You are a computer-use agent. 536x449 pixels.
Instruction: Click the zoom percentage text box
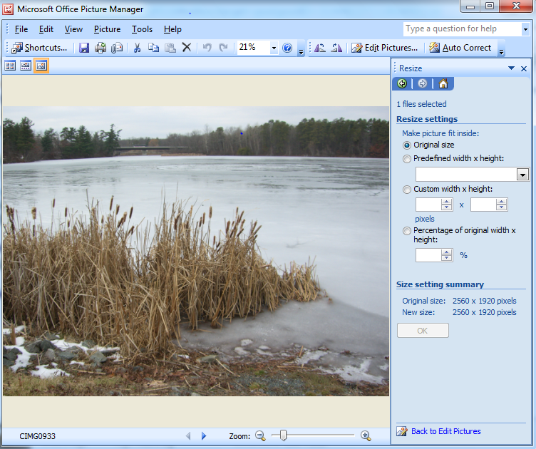[254, 48]
